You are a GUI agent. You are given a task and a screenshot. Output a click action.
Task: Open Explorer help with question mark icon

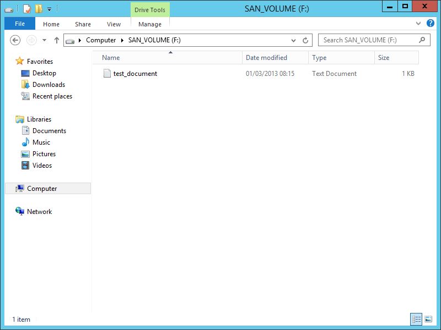pos(431,24)
